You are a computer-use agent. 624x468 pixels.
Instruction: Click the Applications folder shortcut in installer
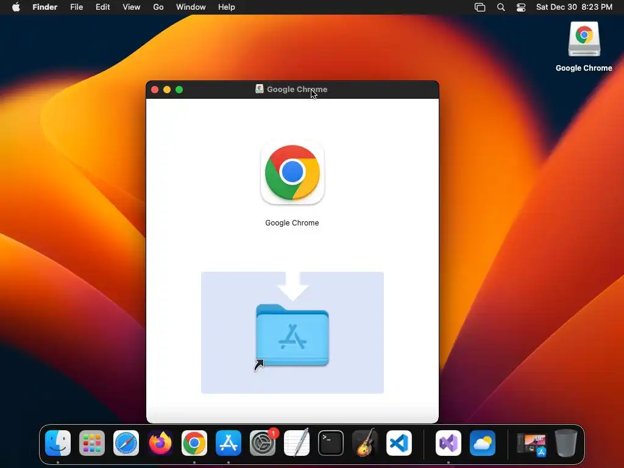pos(292,336)
